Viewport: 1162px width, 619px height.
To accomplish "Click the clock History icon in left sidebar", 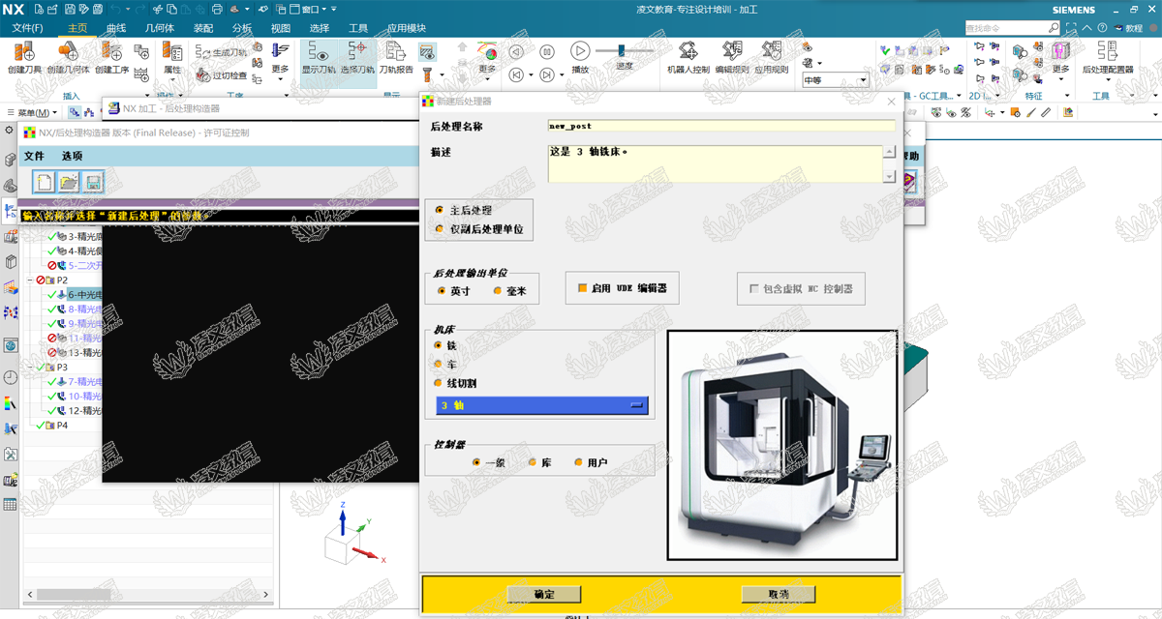I will (10, 377).
